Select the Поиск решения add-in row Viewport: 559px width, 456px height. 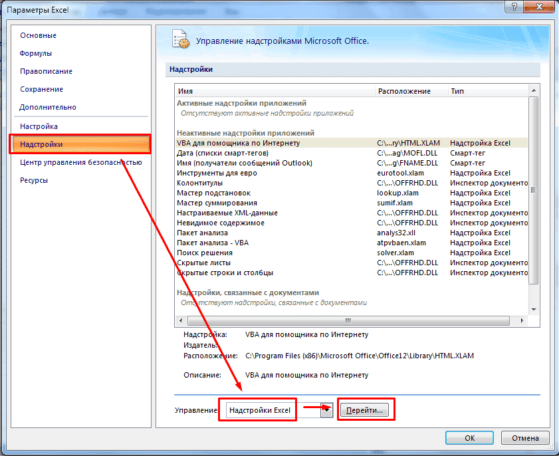205,253
